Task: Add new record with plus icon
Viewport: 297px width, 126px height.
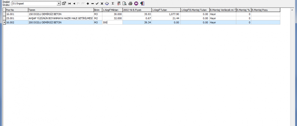Action: click(88, 3)
